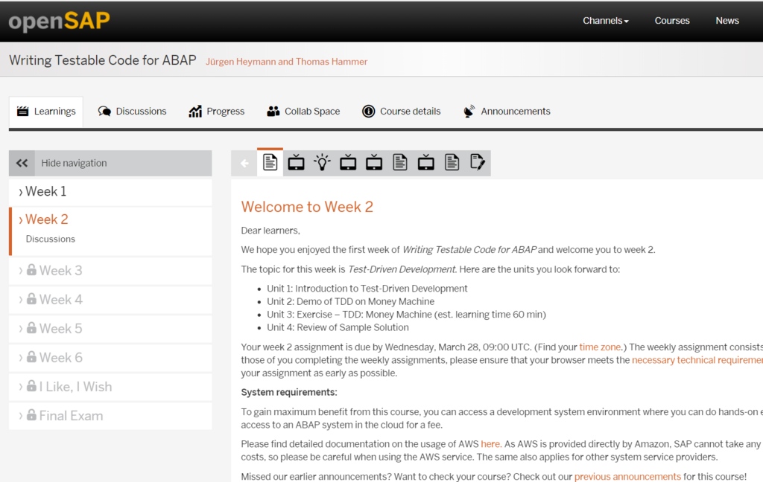The height and width of the screenshot is (482, 763).
Task: Collapse sidebar with double-chevron icon
Action: 22,163
